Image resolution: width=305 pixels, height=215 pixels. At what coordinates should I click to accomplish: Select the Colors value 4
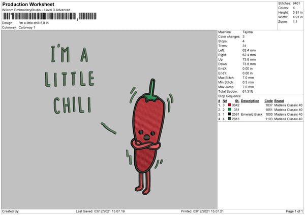pyautogui.click(x=293, y=8)
